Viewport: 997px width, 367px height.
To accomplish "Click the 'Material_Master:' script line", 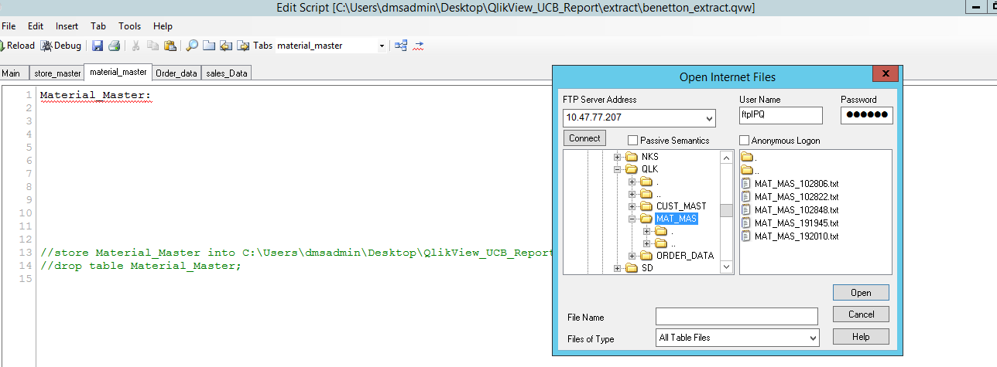I will pyautogui.click(x=96, y=96).
